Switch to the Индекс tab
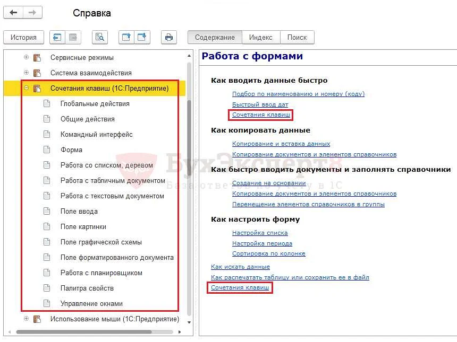Viewport: 457px width, 342px height. click(x=261, y=37)
